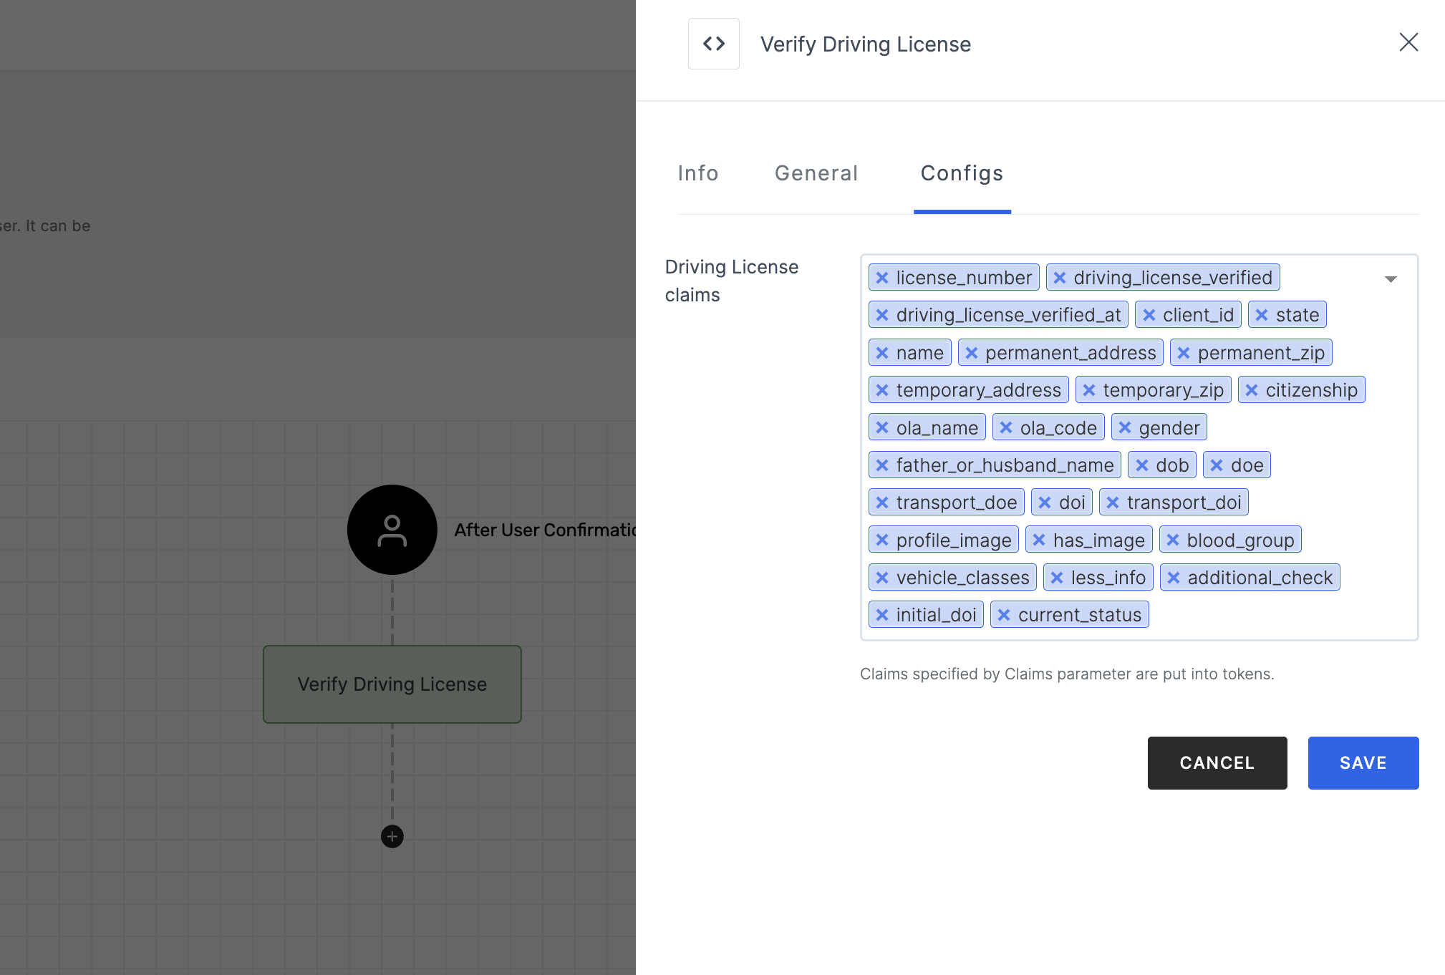
Task: Click inside the claims input field
Action: tap(1252, 615)
